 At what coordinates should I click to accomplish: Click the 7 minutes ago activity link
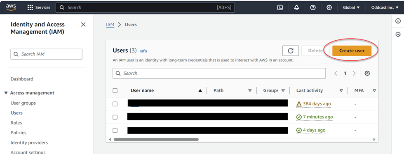coord(318,117)
